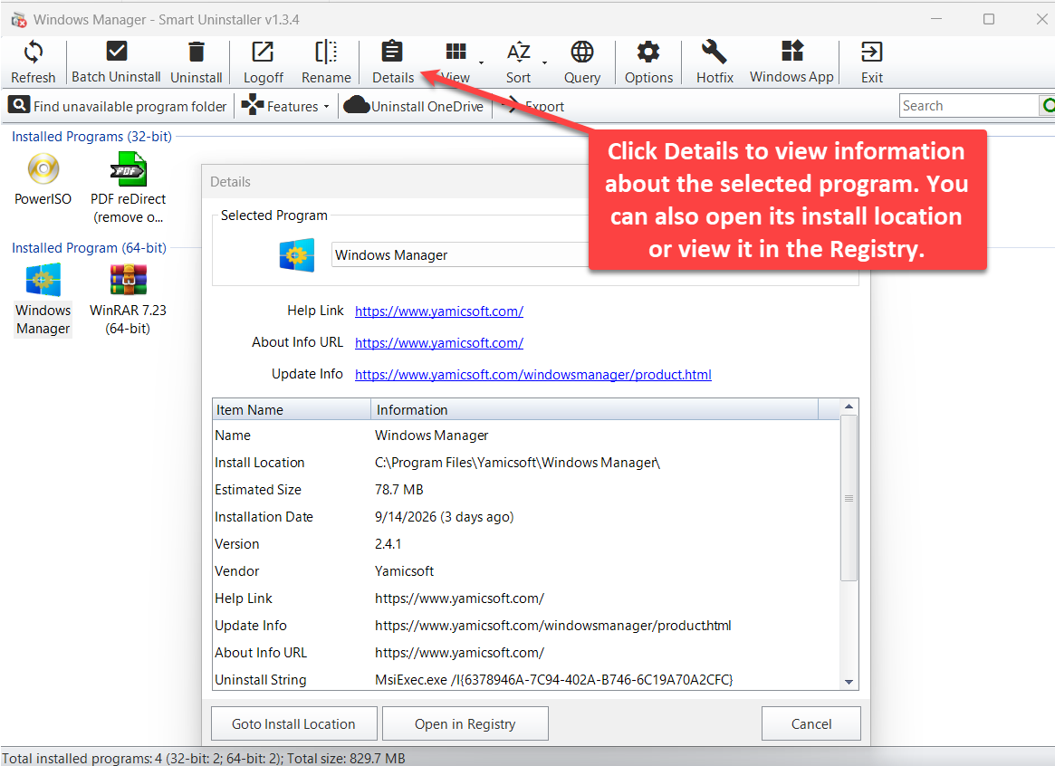Viewport: 1055px width, 766px height.
Task: Click the details list scrollbar thumb
Action: coord(849,498)
